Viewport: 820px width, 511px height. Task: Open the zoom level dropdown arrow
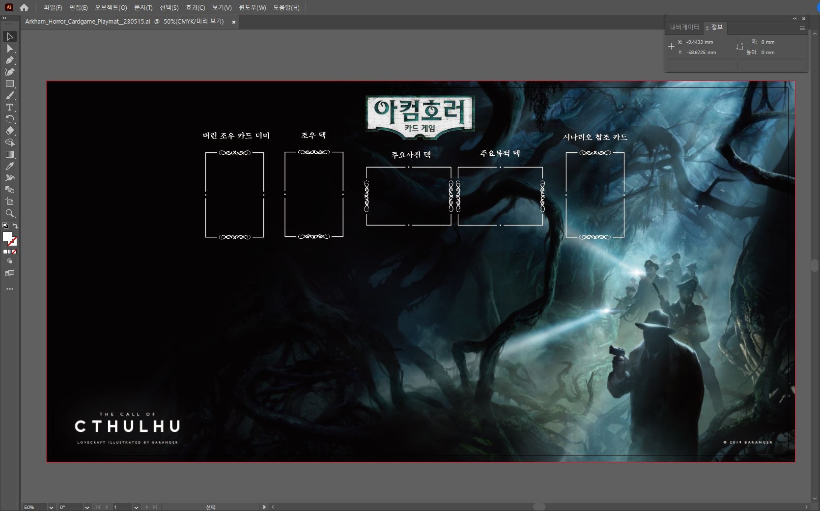[51, 507]
